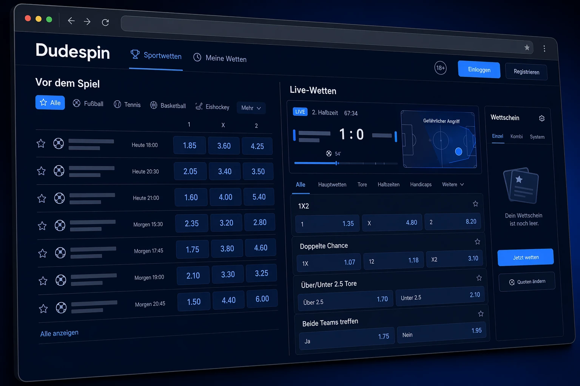
Task: Select the Einzel bet slip tab
Action: click(498, 136)
